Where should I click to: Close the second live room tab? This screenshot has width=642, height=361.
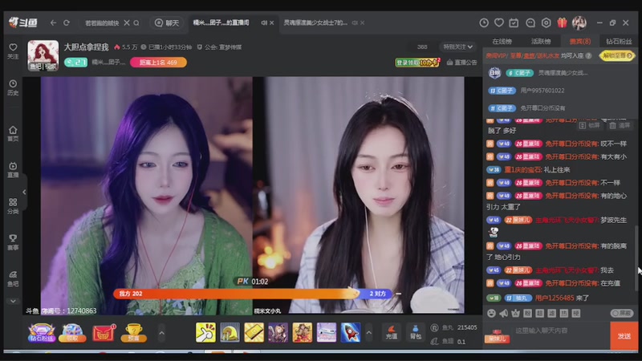click(x=363, y=23)
